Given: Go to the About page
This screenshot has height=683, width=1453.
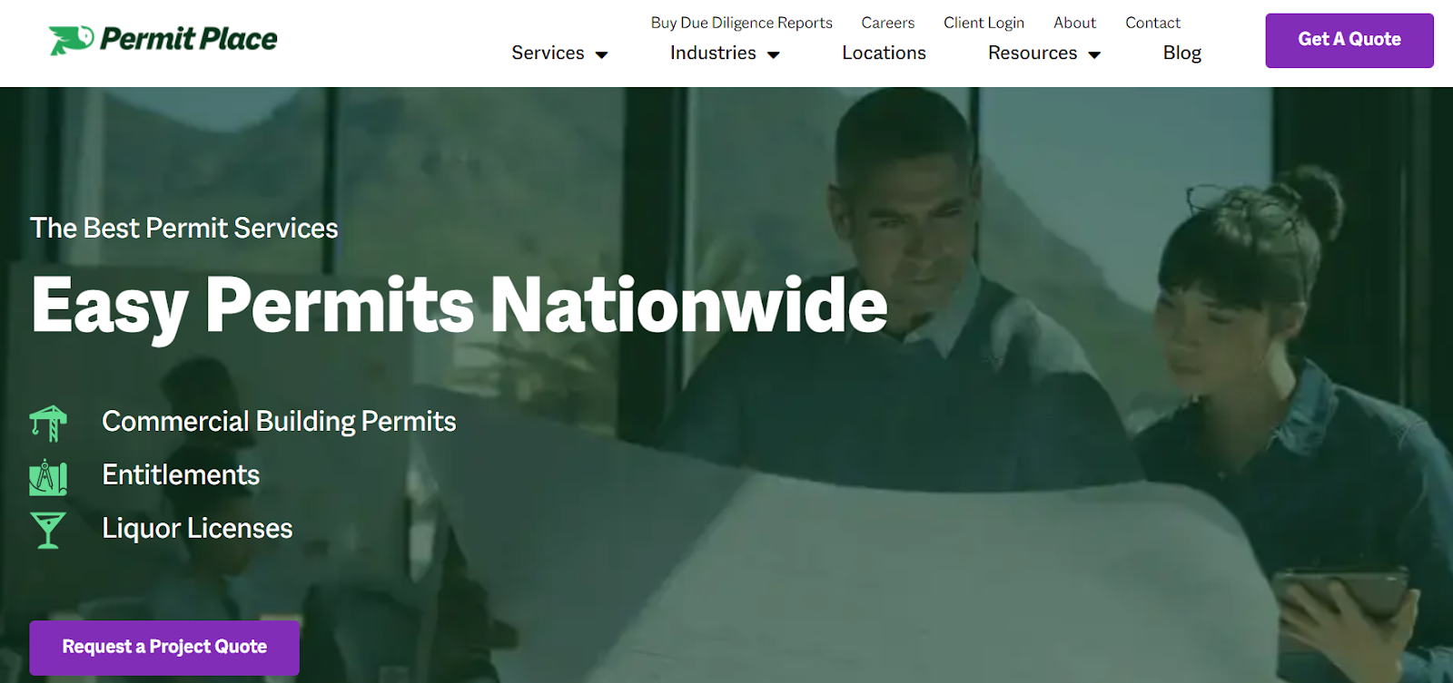Looking at the screenshot, I should click(1074, 23).
